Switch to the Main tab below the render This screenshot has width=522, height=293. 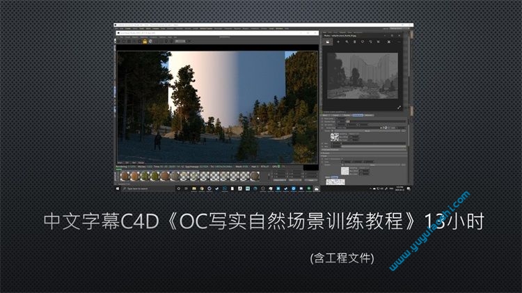tap(120, 162)
